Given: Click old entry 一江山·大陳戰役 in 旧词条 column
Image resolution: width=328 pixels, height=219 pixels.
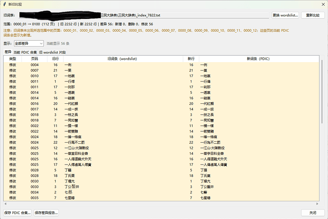Looking at the screenshot, I should 77,148.
